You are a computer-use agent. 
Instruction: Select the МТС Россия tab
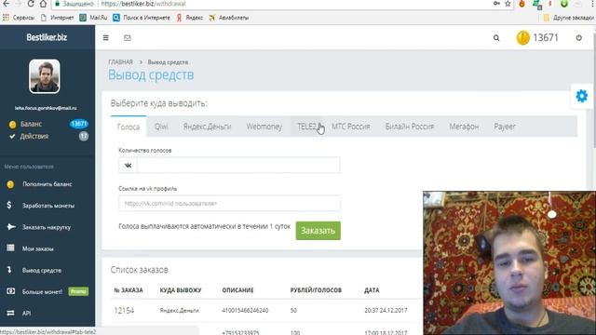click(x=350, y=127)
